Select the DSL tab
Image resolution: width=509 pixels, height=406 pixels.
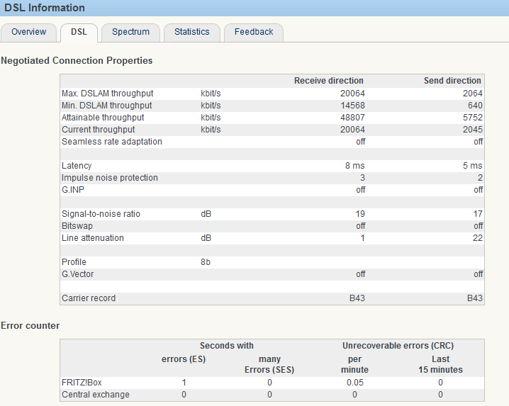point(79,32)
